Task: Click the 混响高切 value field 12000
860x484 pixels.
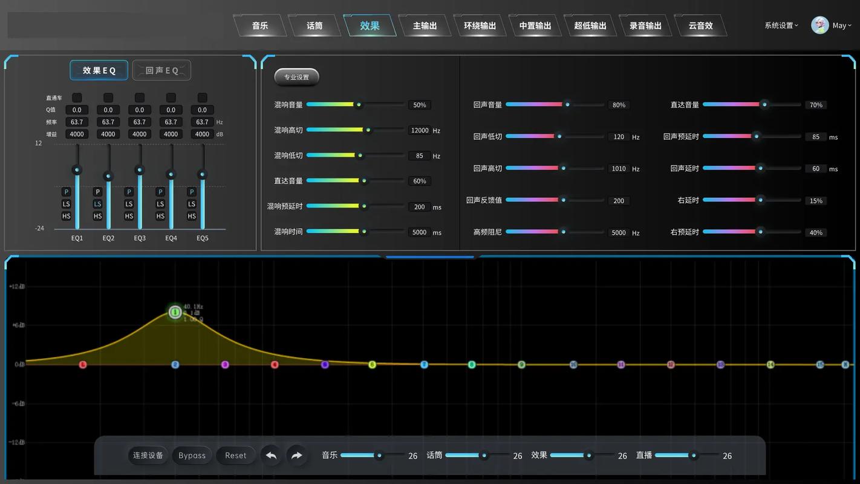Action: coord(420,130)
